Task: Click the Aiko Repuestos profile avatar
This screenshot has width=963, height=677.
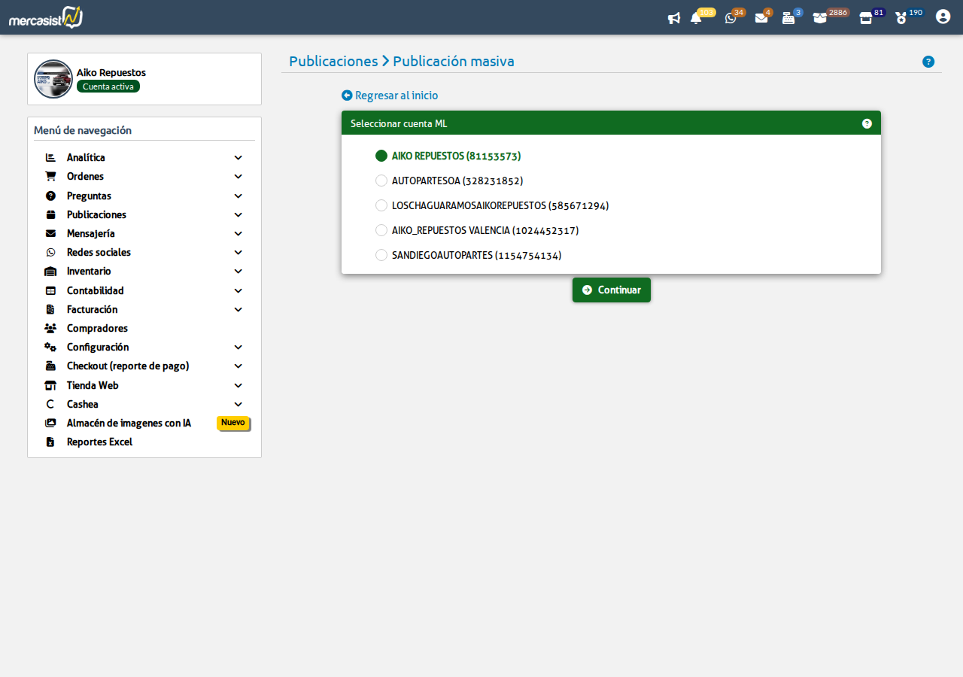Action: click(x=53, y=79)
